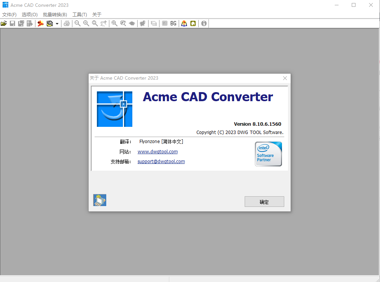Toggle the eye view icon
The height and width of the screenshot is (282, 380).
(x=132, y=23)
